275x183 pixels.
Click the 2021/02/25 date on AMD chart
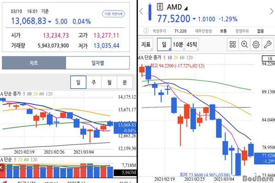(x=194, y=179)
